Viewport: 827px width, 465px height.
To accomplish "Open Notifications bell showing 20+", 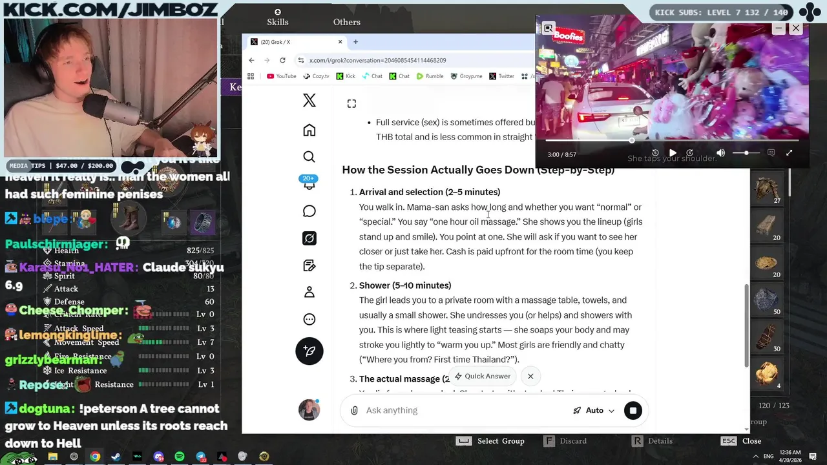I will [x=309, y=183].
